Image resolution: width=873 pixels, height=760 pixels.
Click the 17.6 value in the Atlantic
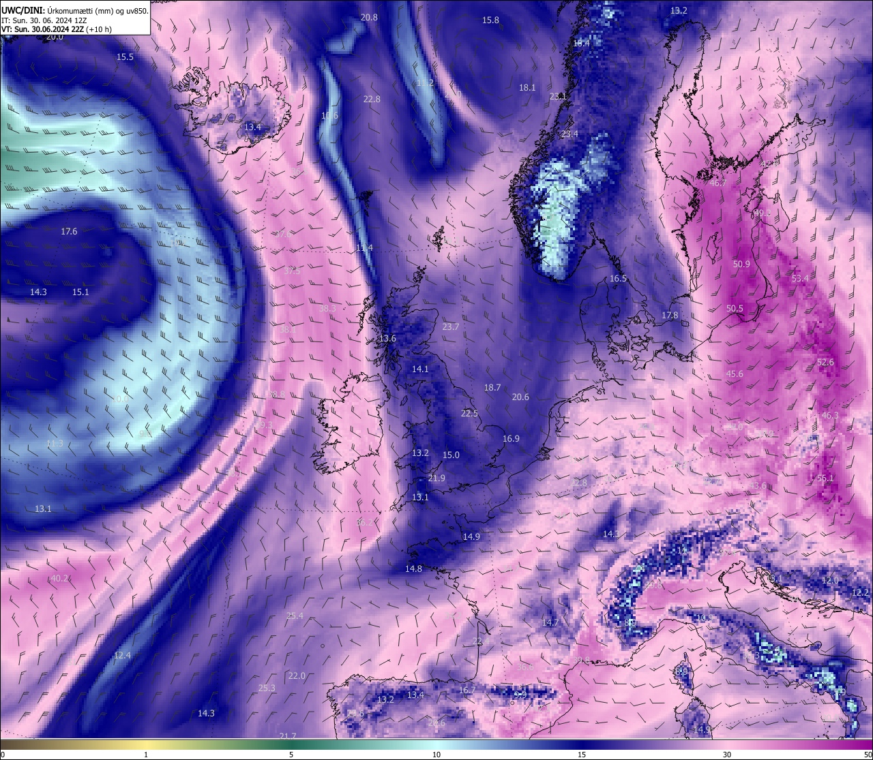69,232
